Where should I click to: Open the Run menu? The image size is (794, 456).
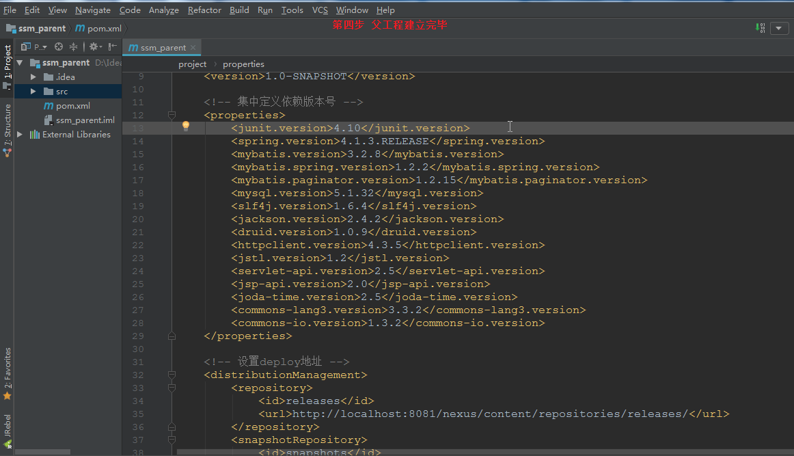[x=265, y=10]
